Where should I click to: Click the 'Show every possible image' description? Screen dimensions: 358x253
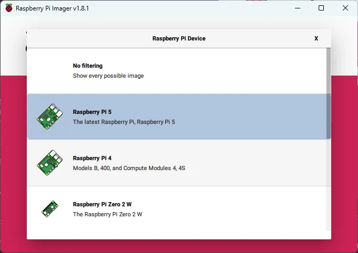[x=108, y=76]
